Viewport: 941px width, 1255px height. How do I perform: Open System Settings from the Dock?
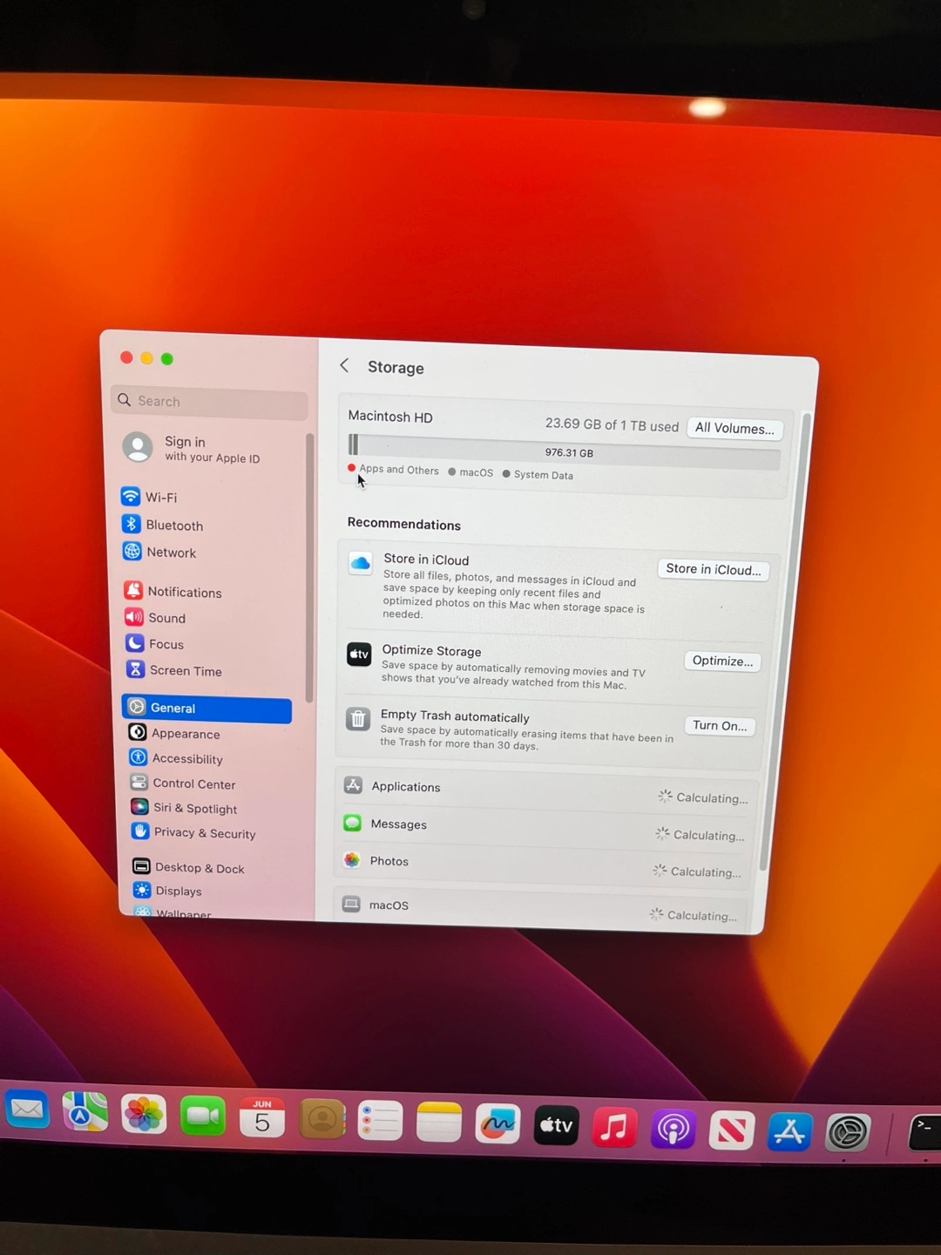click(x=848, y=1134)
